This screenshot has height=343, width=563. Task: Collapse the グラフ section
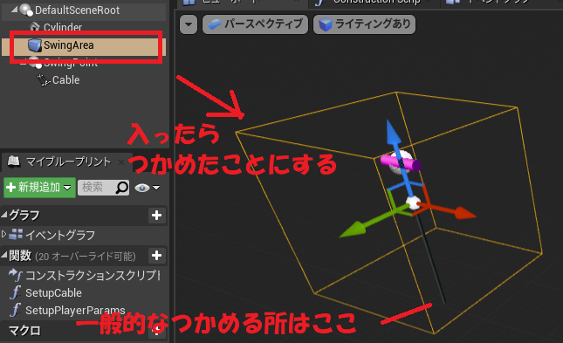4,215
